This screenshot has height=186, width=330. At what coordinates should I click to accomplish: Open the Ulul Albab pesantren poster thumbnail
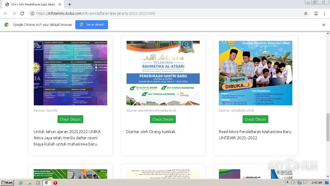point(255,73)
